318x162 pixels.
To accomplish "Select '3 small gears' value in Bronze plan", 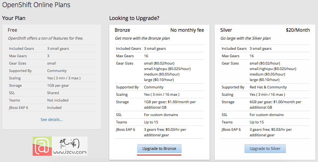I will click(x=155, y=48).
